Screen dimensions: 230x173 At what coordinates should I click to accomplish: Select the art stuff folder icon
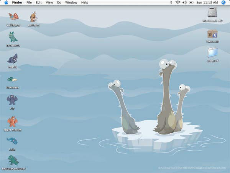[212, 52]
